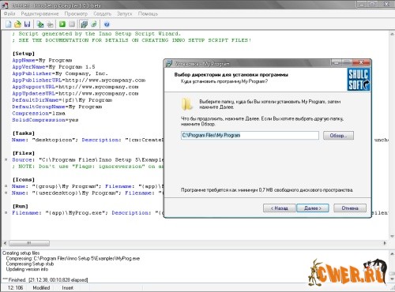Click the AppSupportURL line
Screen dimensions: 395x292
click(75, 87)
